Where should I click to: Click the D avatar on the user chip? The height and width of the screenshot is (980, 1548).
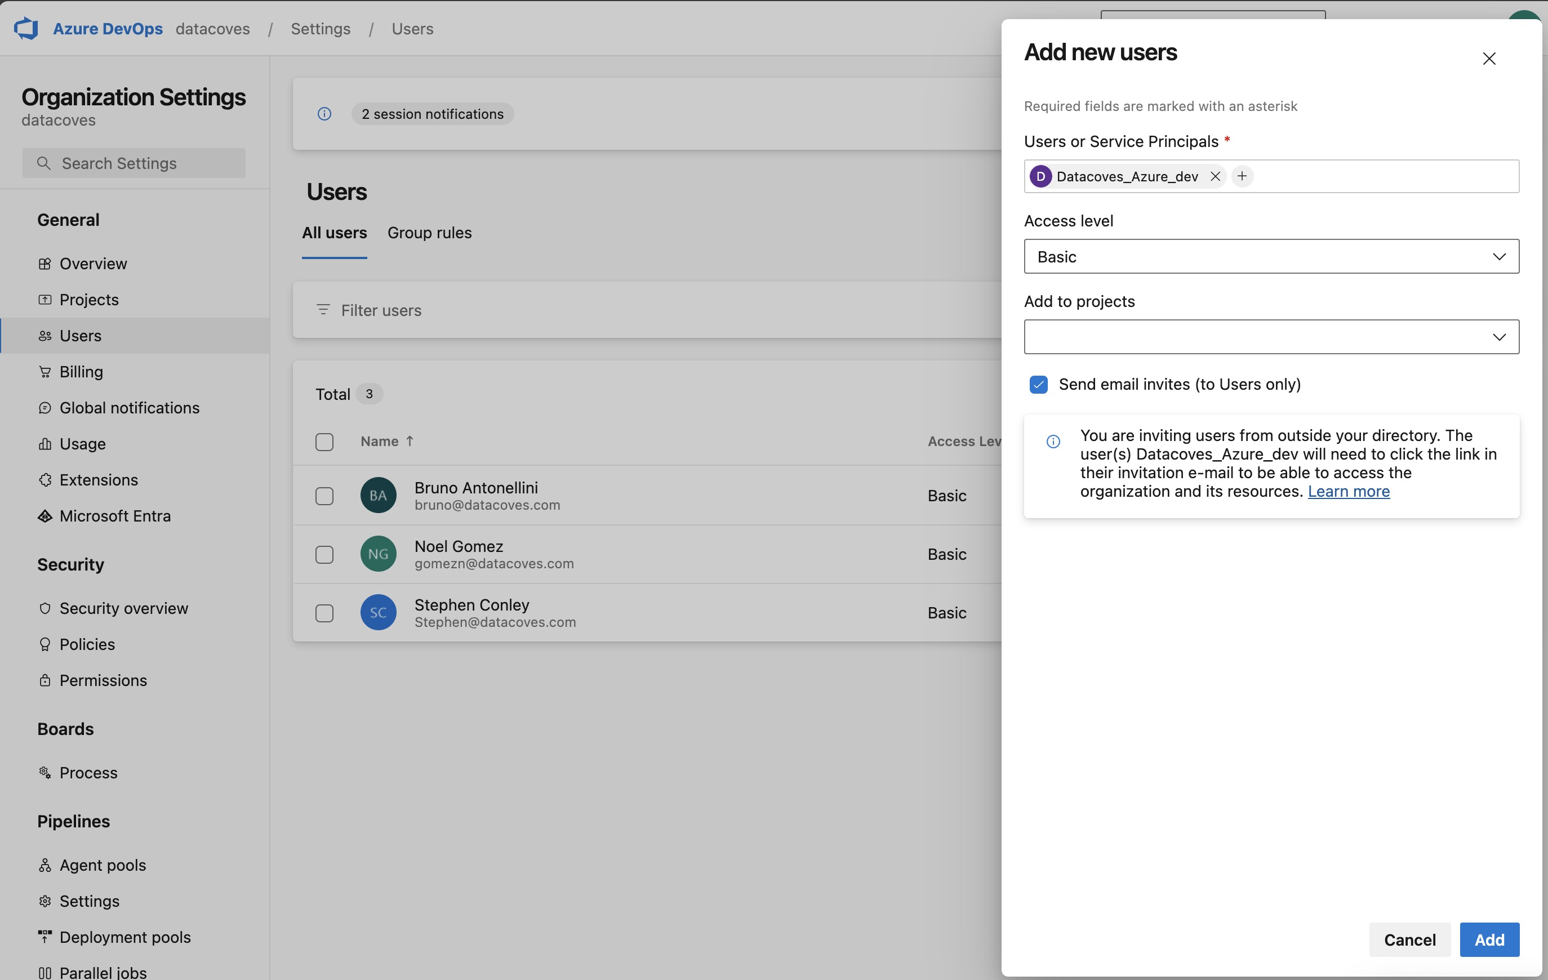(x=1040, y=176)
